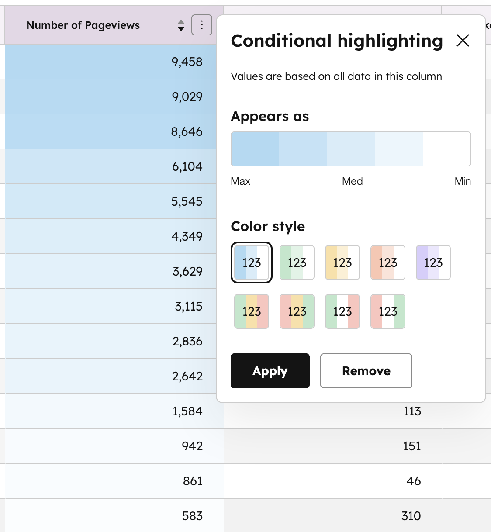The width and height of the screenshot is (491, 532).
Task: Pick the orange gradient color style
Action: (x=388, y=263)
